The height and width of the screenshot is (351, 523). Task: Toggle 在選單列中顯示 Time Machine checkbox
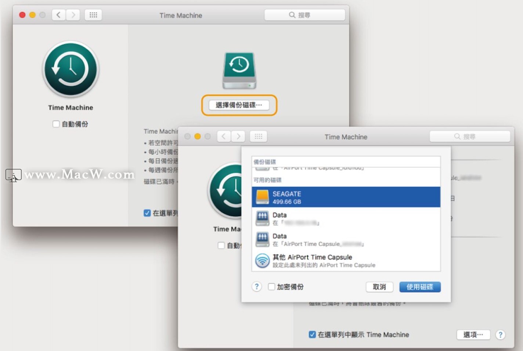point(312,334)
